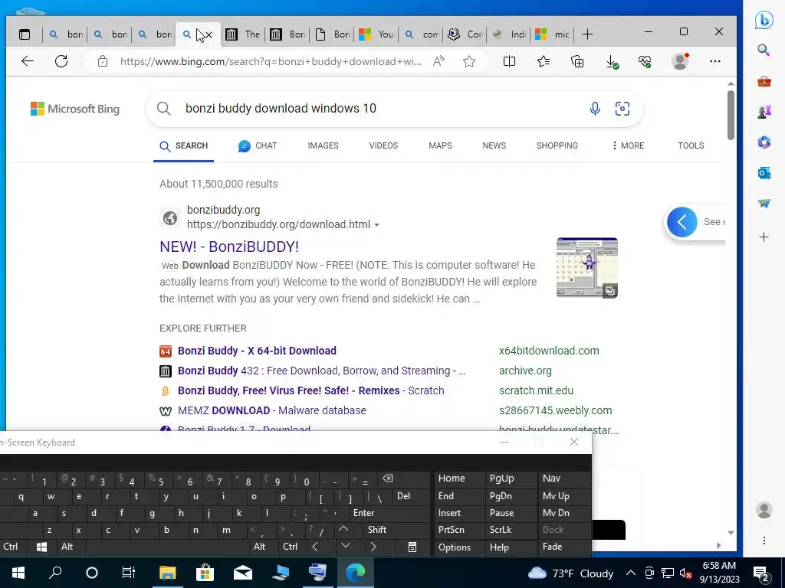
Task: Search by voice microphone icon
Action: click(595, 109)
